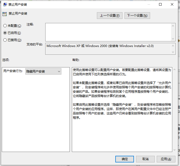The width and height of the screenshot is (180, 166).
Task: Click the policy setting icon beside 禁止用户安装
Action: coord(5,14)
